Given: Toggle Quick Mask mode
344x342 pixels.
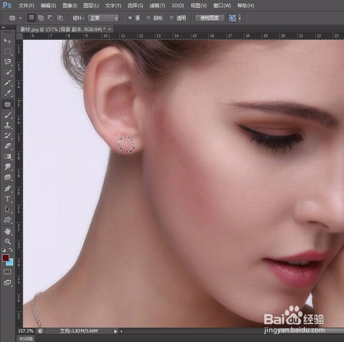Looking at the screenshot, I should [7, 272].
